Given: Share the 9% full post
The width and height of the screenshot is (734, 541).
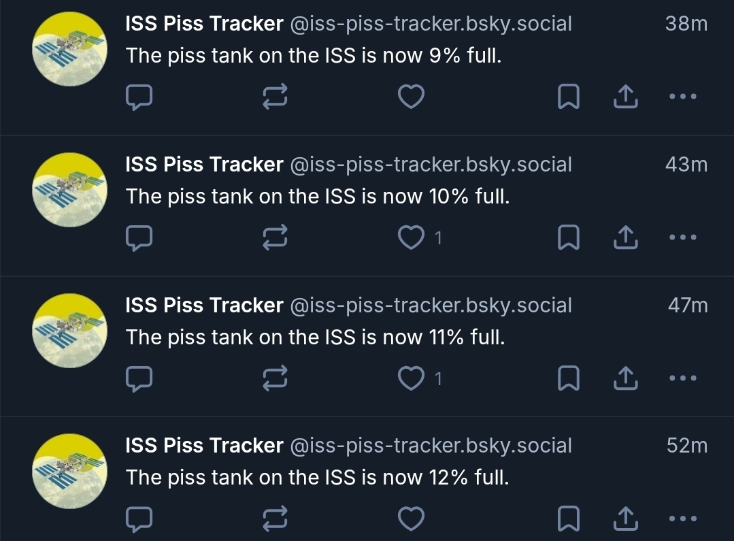Looking at the screenshot, I should click(x=626, y=97).
